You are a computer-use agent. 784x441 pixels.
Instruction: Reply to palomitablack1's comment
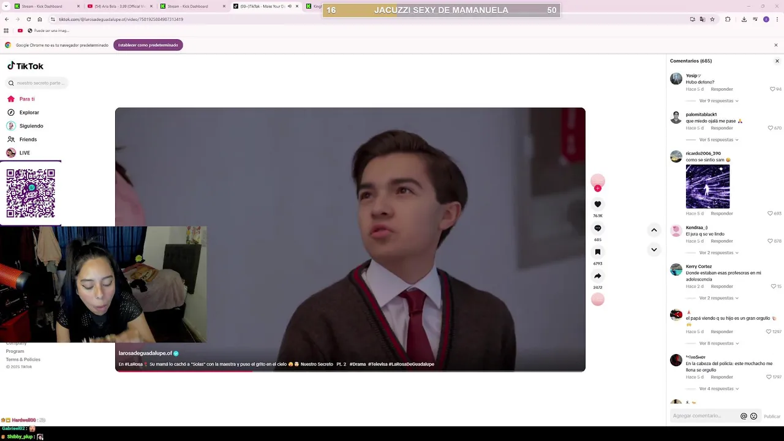pos(722,128)
